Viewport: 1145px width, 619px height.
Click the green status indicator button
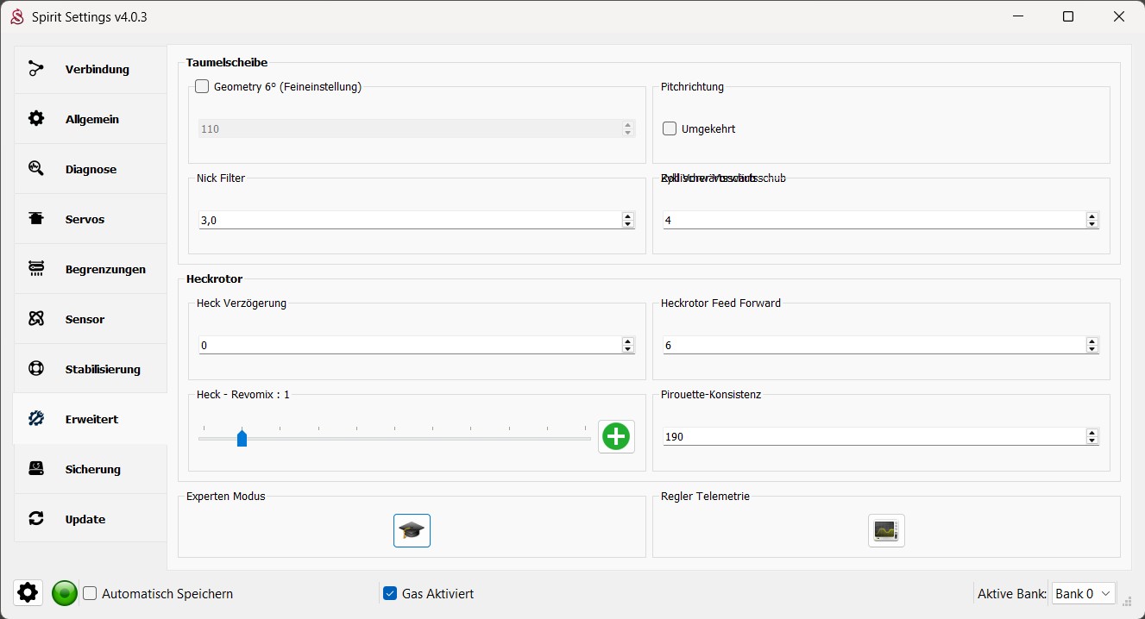click(x=64, y=593)
